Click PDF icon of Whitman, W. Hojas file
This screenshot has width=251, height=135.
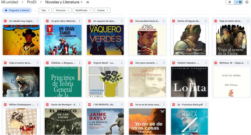point(216,63)
